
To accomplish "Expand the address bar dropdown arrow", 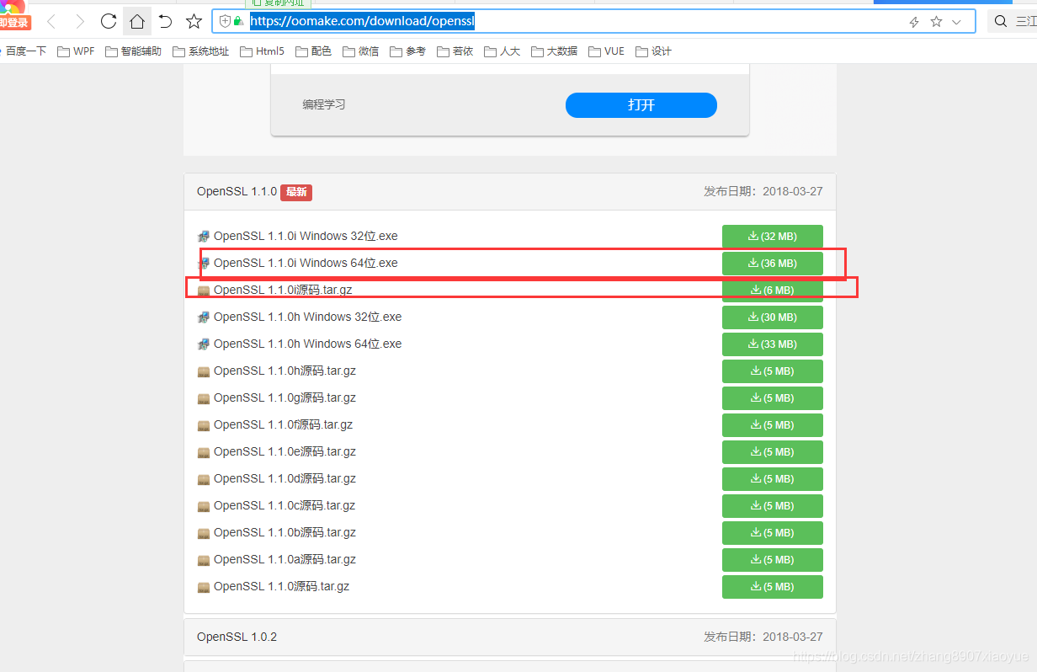I will tap(956, 22).
